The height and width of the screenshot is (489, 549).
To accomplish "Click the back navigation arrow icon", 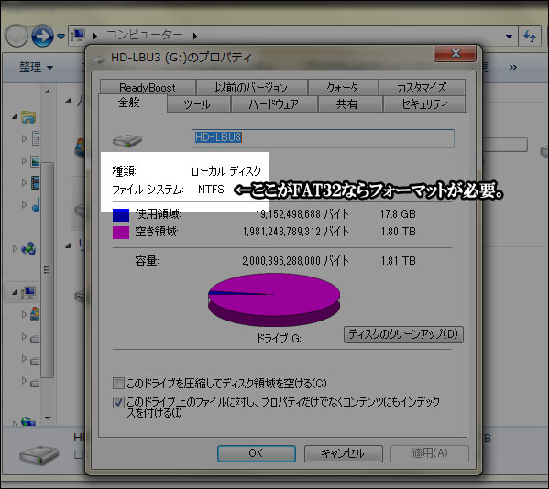I will click(x=16, y=36).
